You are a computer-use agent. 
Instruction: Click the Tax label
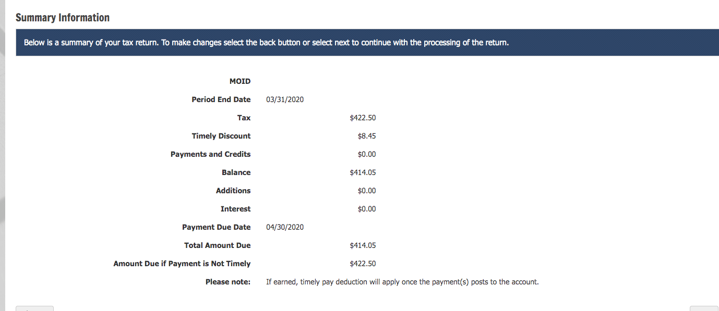(x=244, y=117)
